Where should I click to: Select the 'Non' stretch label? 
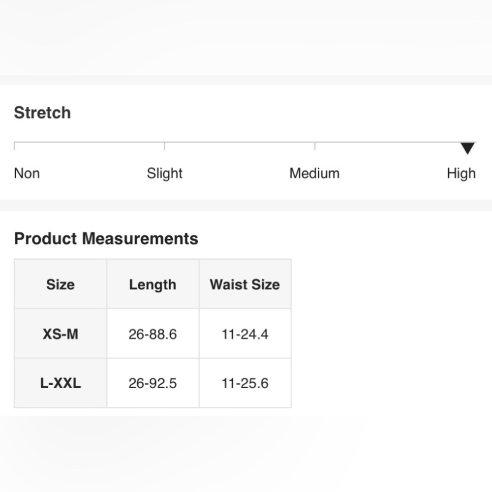[27, 173]
